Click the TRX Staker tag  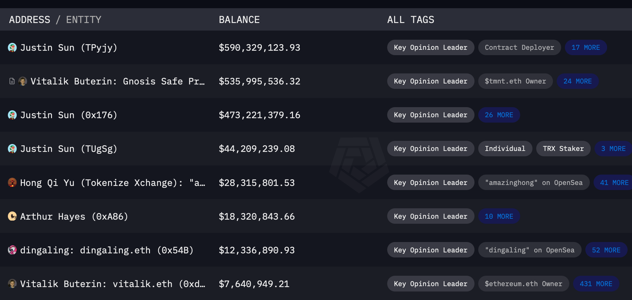(563, 148)
